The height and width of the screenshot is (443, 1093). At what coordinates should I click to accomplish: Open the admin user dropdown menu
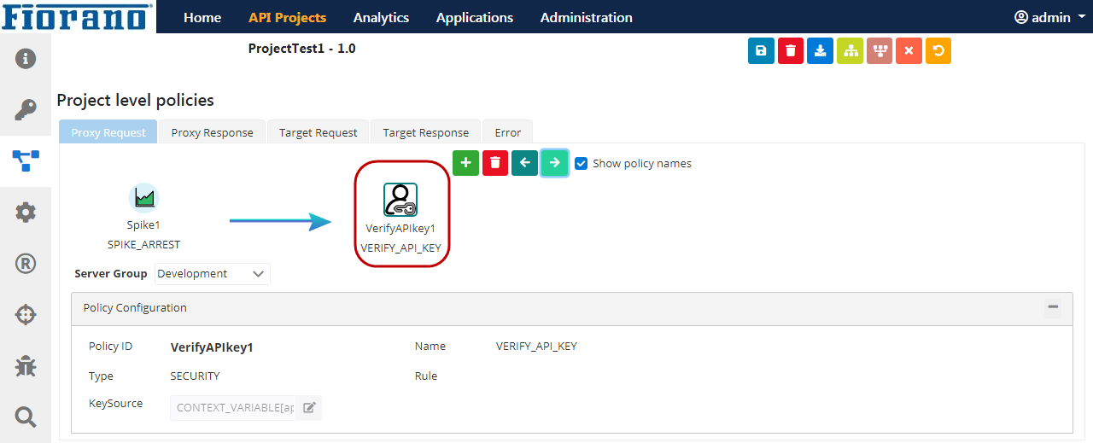point(1049,17)
